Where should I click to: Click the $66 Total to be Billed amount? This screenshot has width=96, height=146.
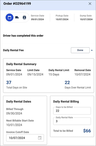point(87,131)
